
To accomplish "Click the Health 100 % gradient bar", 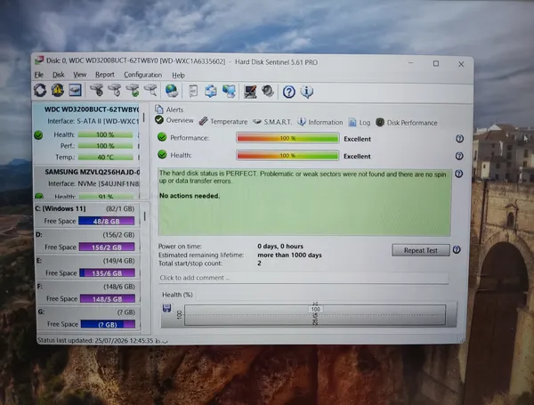I will click(x=287, y=155).
